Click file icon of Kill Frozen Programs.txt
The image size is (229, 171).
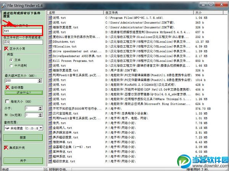click(50, 61)
